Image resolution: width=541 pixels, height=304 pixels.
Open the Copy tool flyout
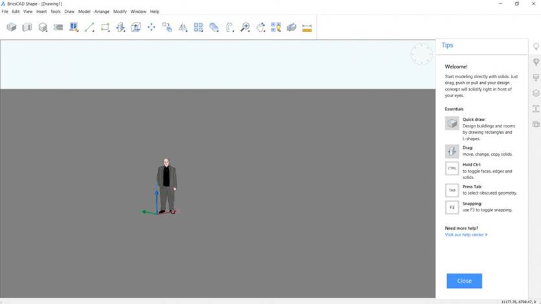(167, 27)
